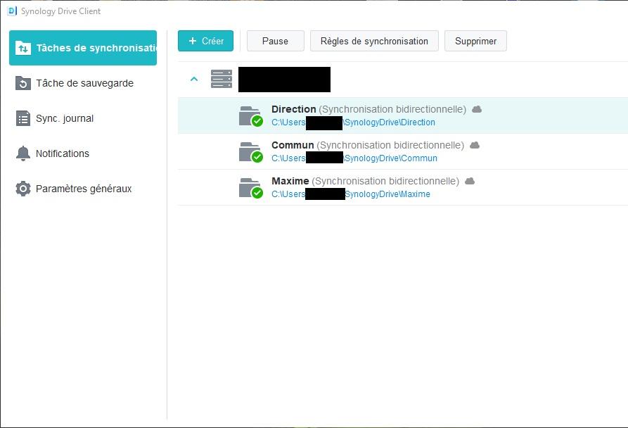The height and width of the screenshot is (428, 628).
Task: Open Tâche de sauvegarde section
Action: tap(83, 83)
